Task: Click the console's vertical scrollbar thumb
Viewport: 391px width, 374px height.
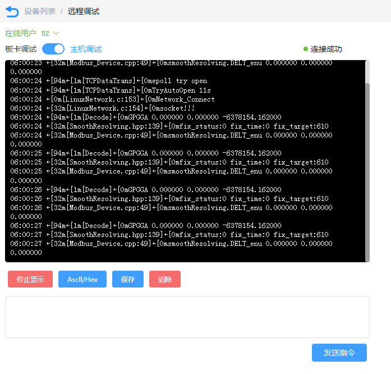Action: [x=367, y=171]
